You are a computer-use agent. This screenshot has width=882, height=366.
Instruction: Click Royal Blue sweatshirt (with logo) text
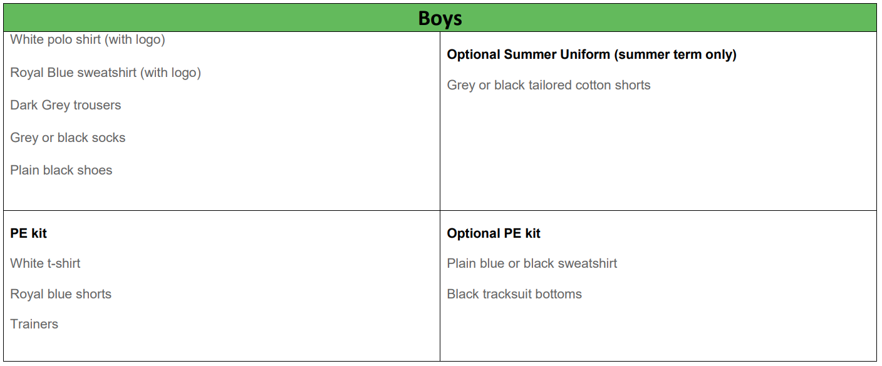(105, 73)
